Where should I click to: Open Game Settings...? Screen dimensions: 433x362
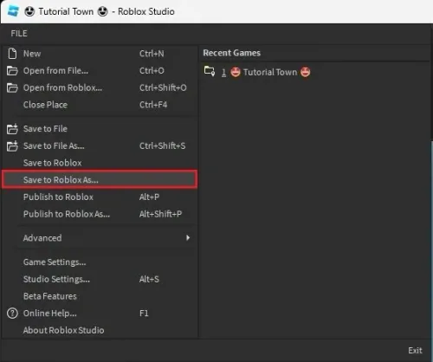coord(100,262)
